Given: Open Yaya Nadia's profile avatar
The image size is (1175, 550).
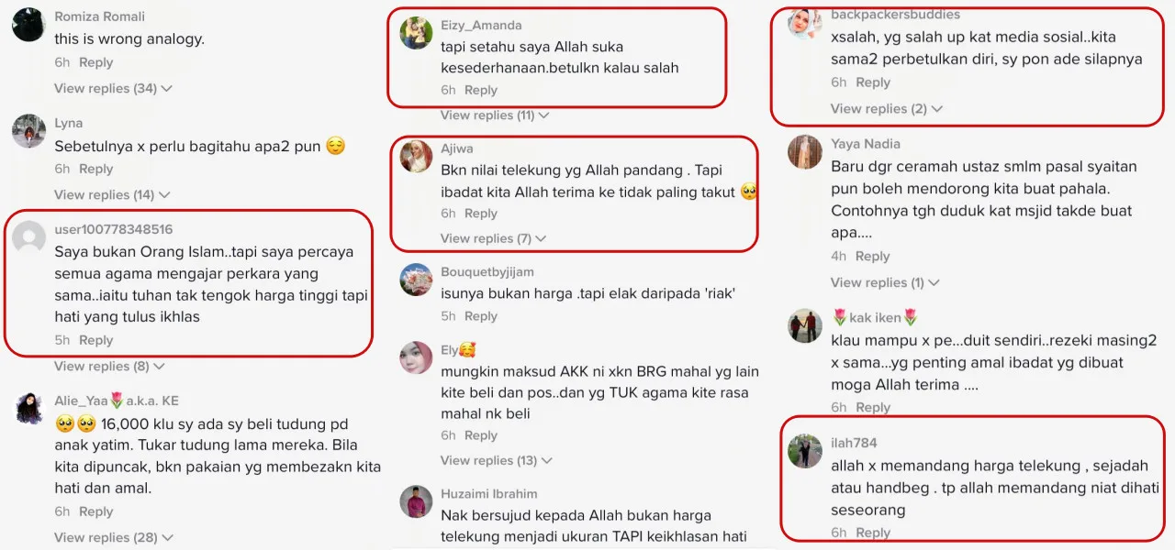Looking at the screenshot, I should click(805, 152).
